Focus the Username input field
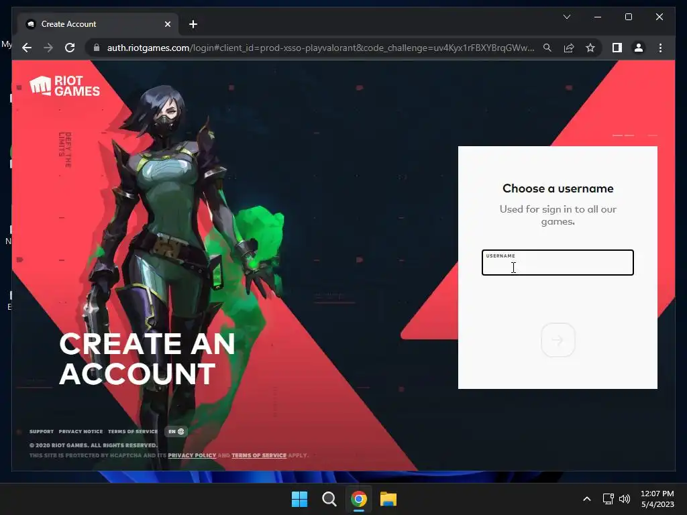Screen dimensions: 687x515 (558, 262)
